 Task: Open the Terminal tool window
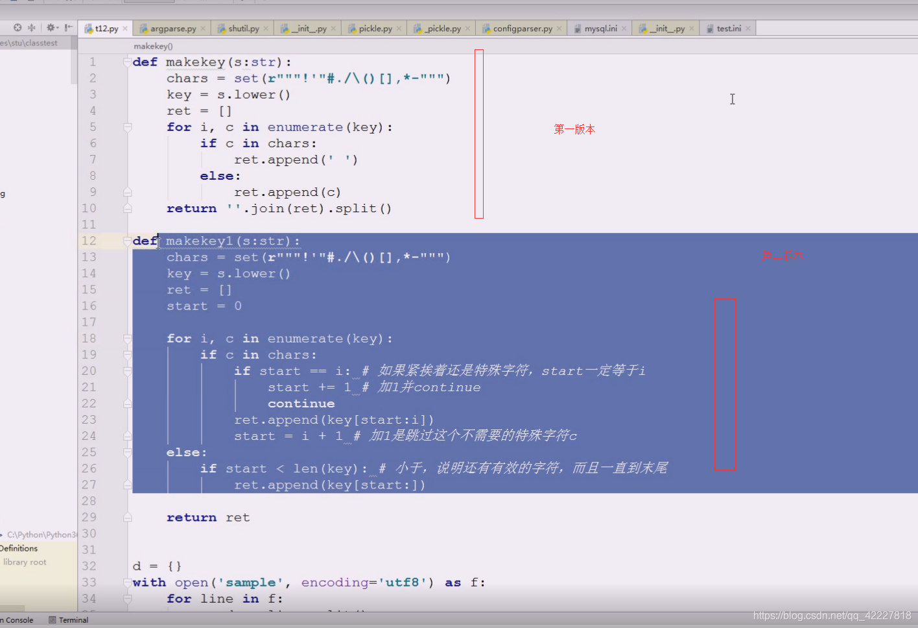click(x=68, y=620)
